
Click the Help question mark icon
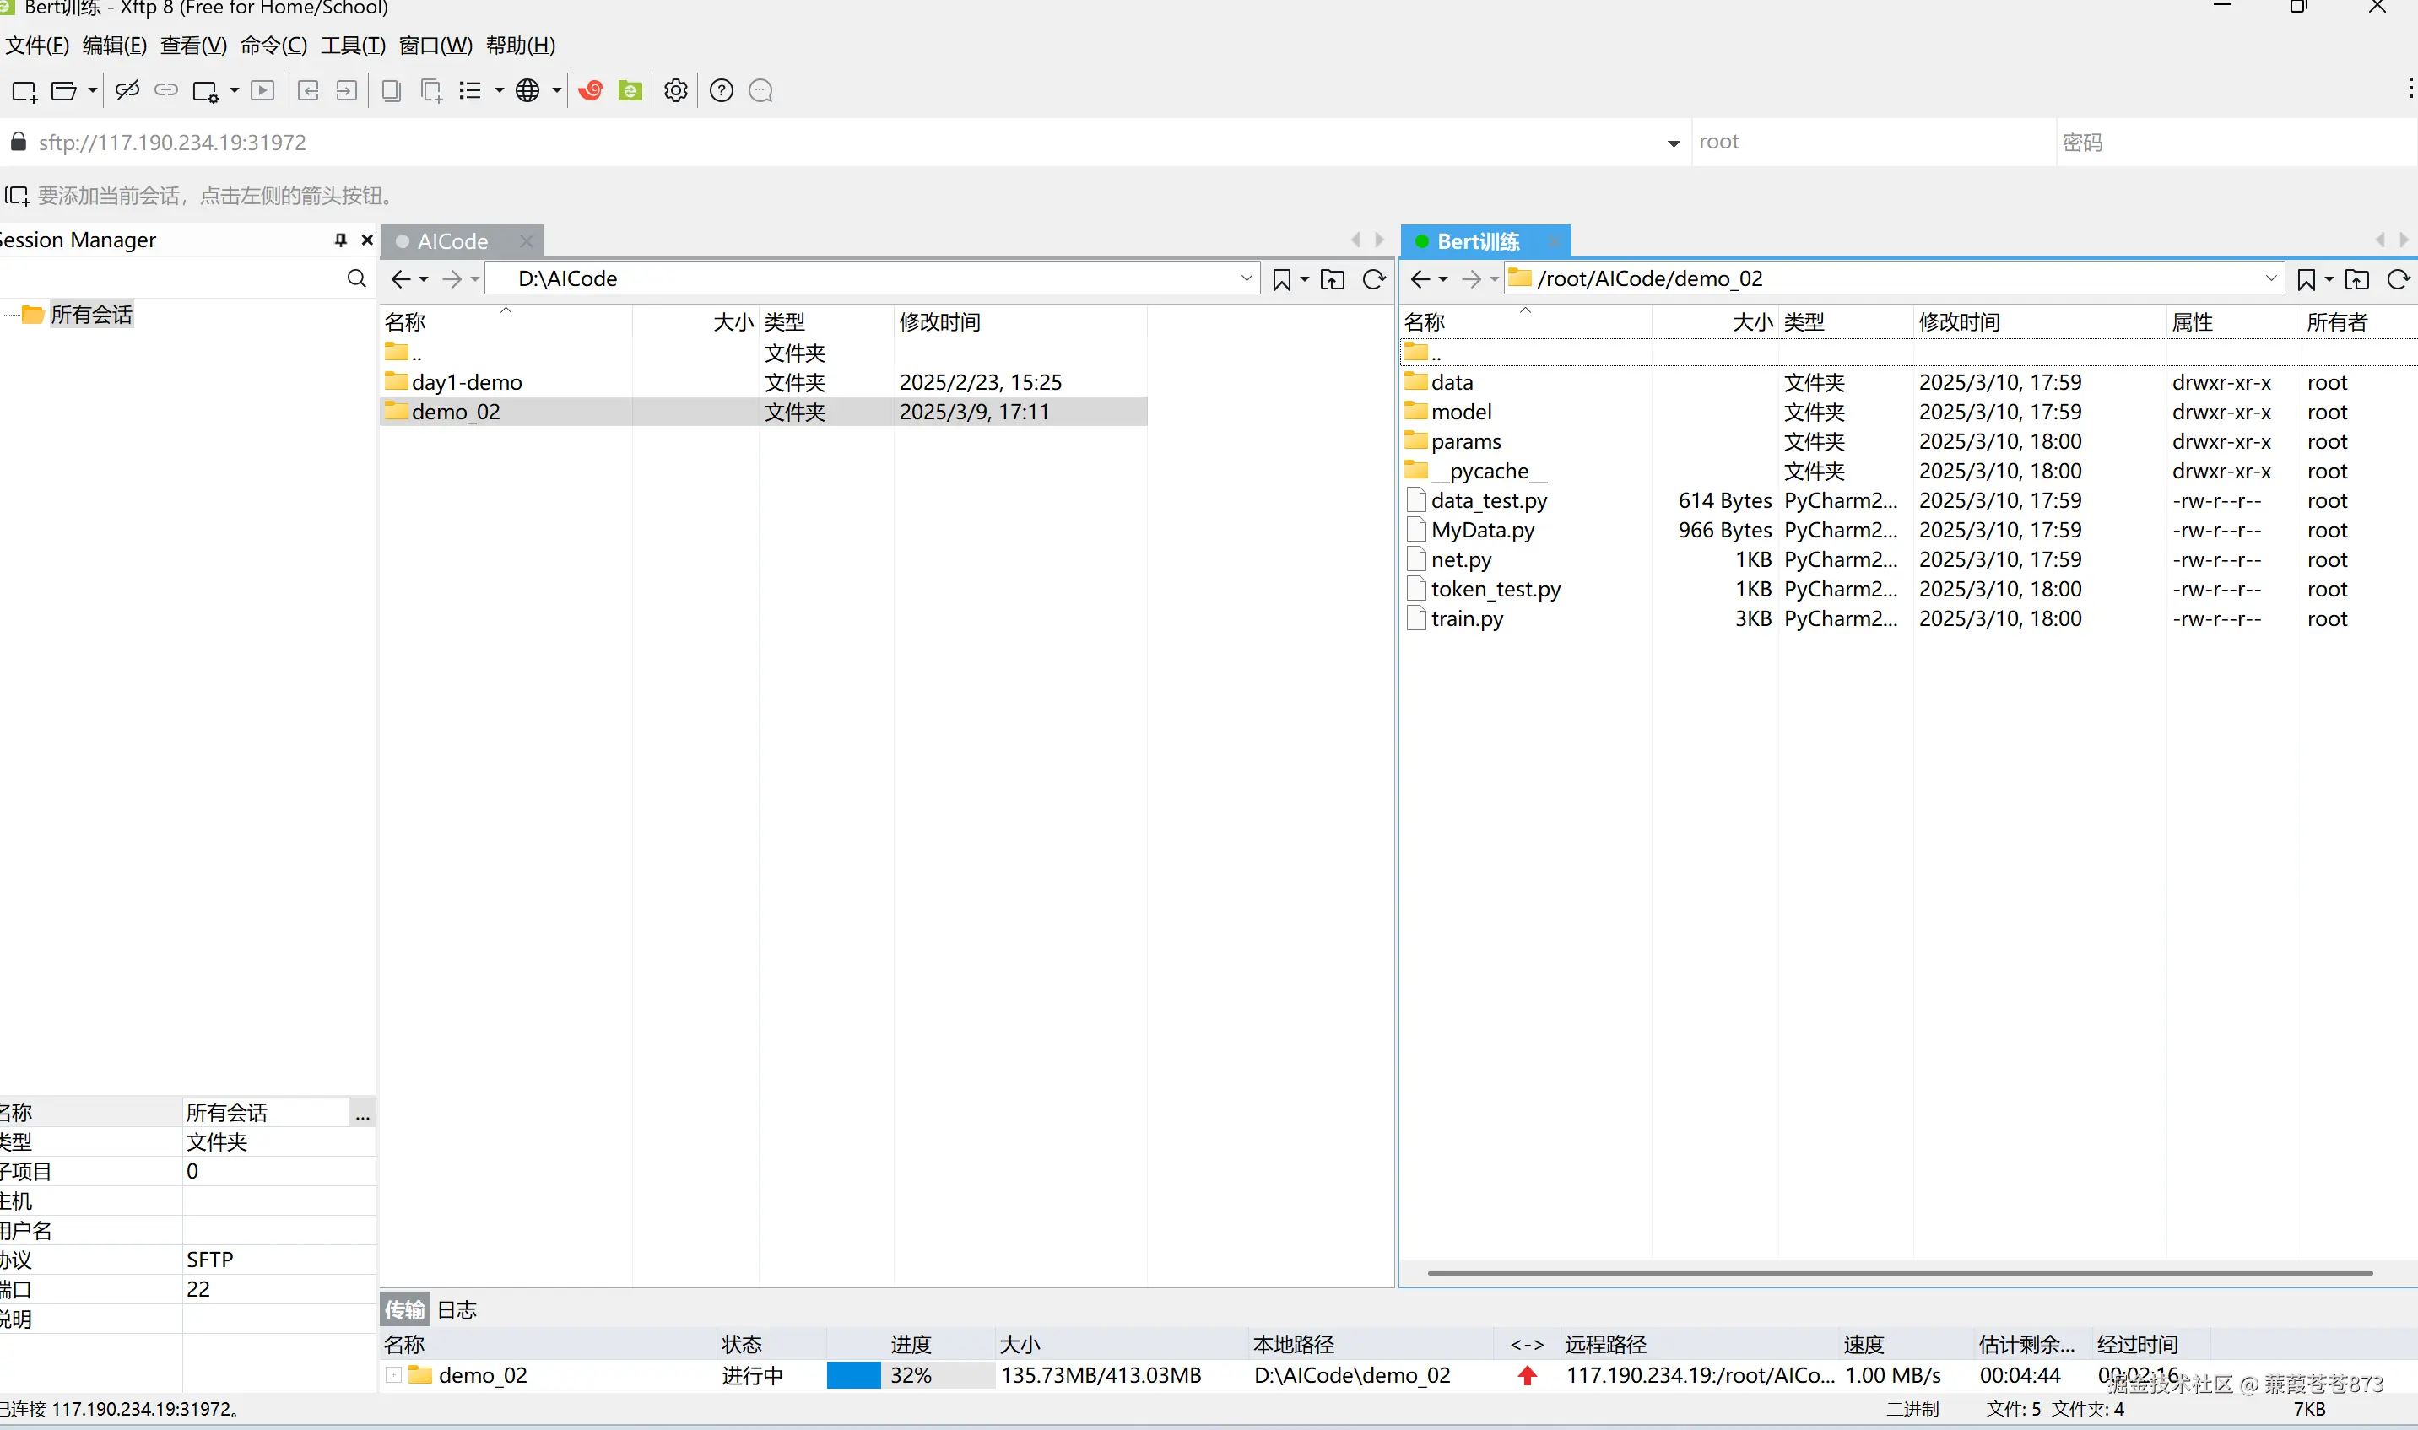[721, 90]
